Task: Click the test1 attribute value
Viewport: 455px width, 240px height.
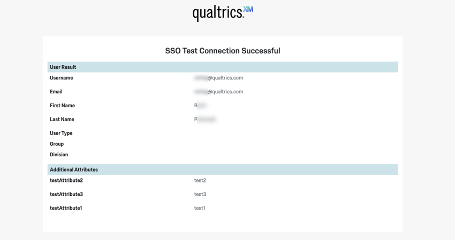Action: point(200,208)
